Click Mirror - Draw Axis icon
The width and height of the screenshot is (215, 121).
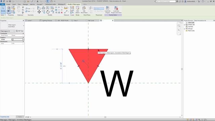click(x=52, y=8)
